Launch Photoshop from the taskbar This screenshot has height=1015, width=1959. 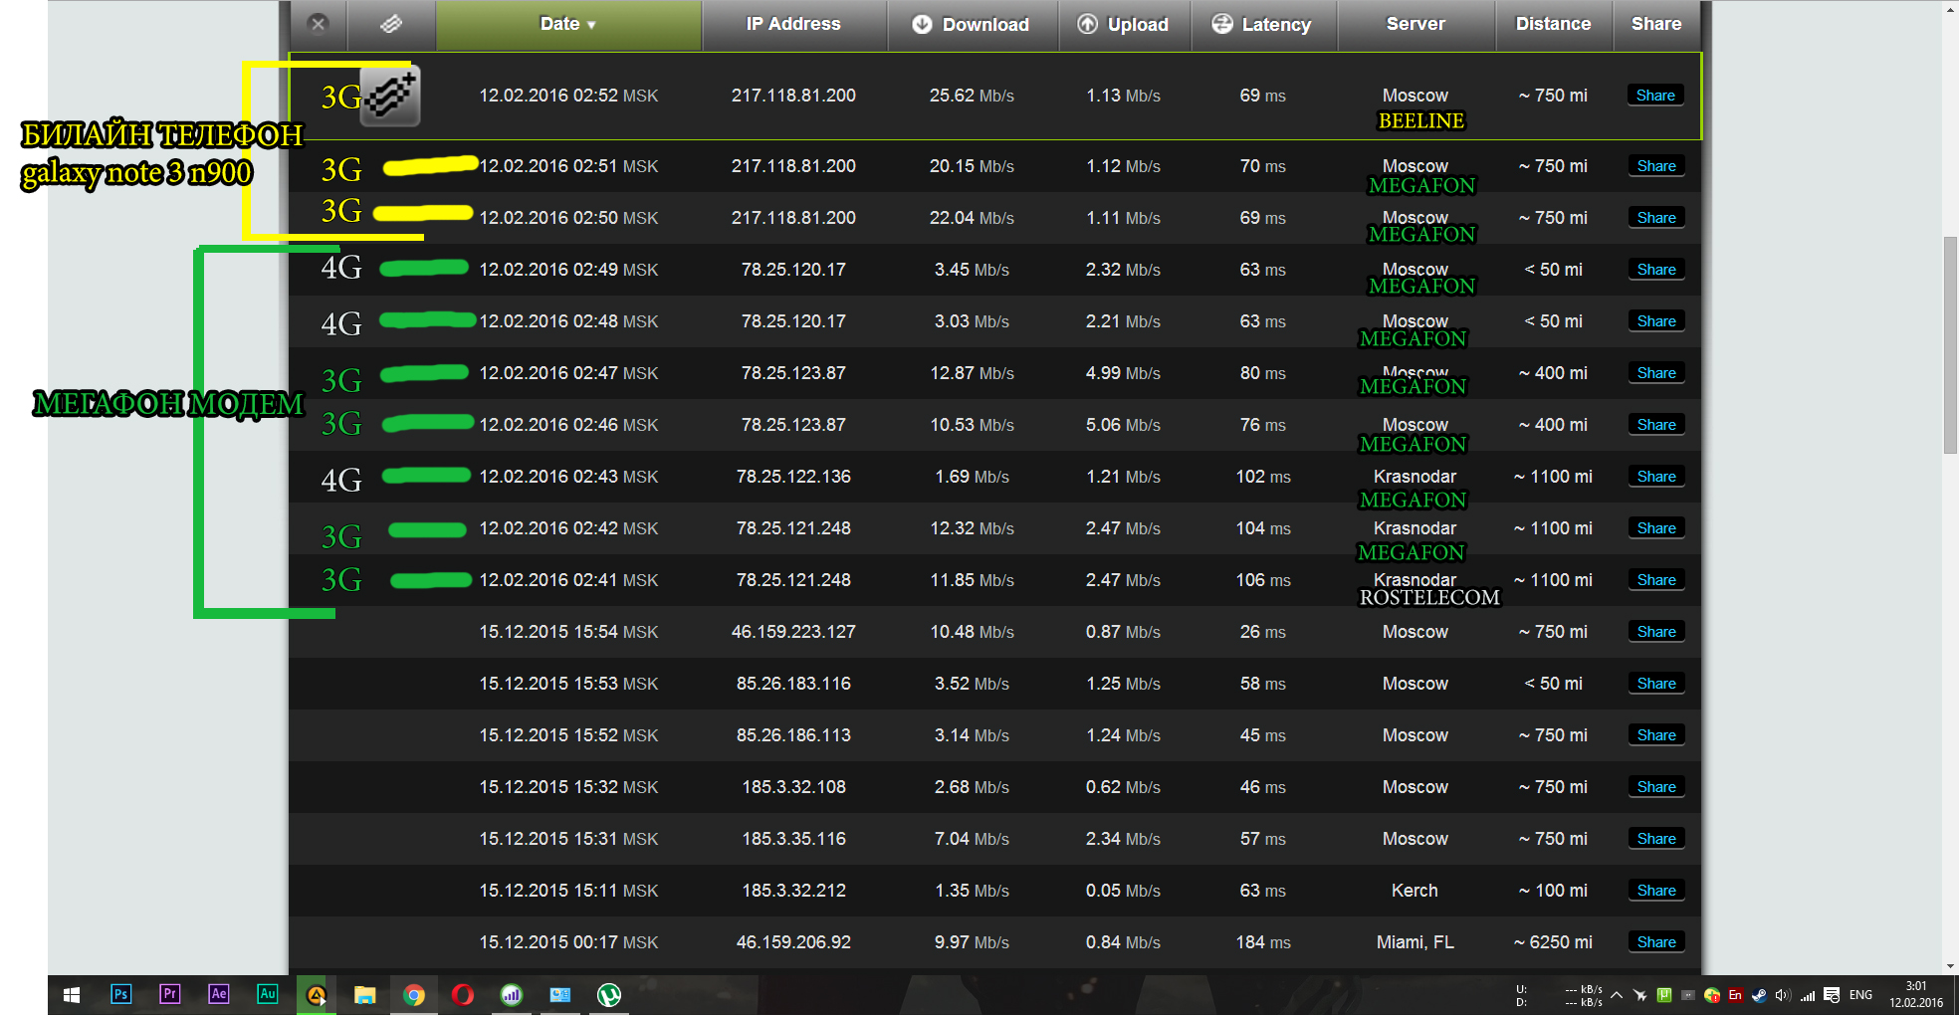[120, 994]
